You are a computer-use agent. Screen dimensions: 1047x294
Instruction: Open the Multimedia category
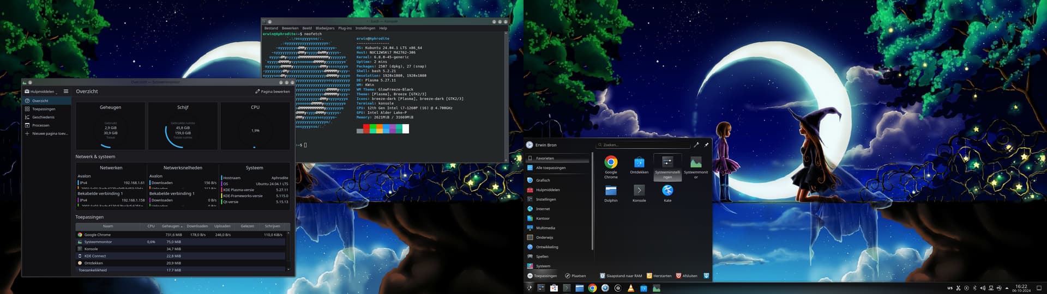point(558,228)
